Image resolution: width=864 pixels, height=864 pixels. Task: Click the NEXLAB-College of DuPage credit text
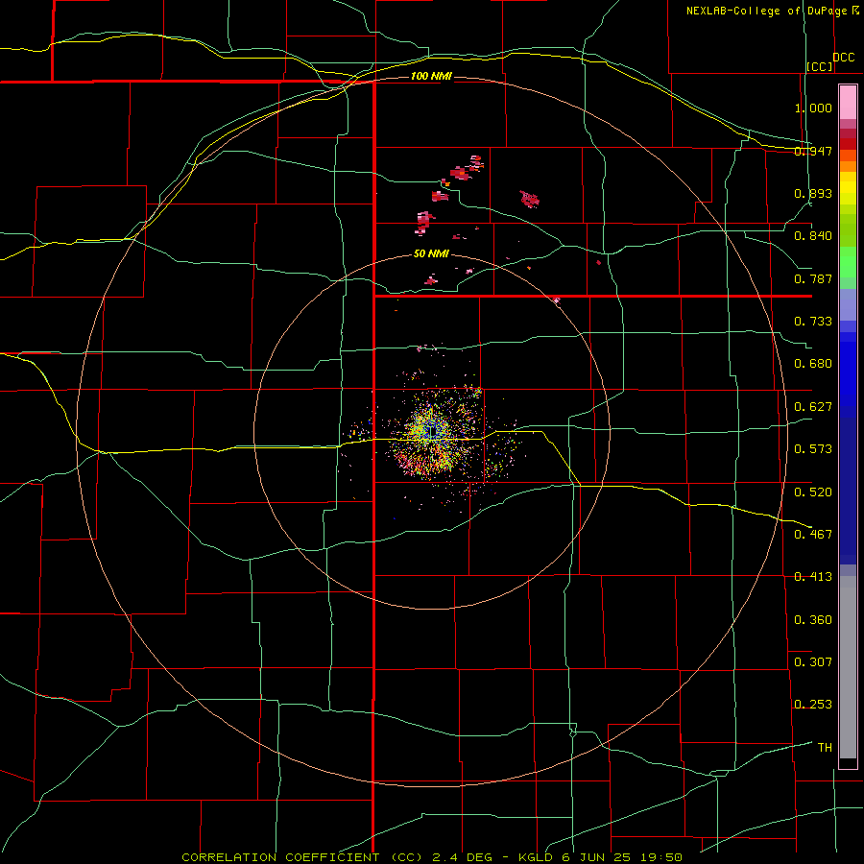767,11
